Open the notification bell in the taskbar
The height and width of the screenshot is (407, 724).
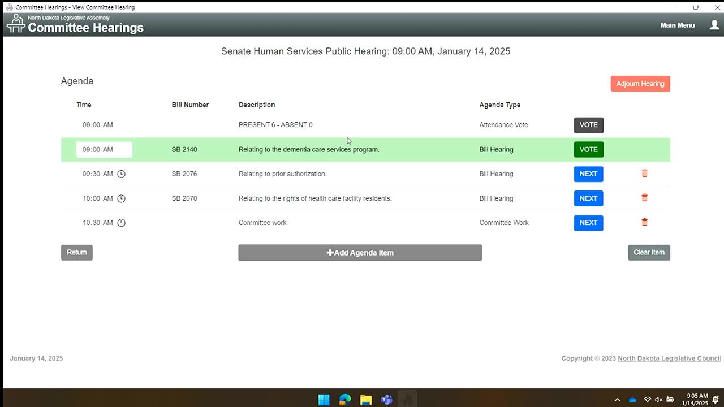(716, 400)
